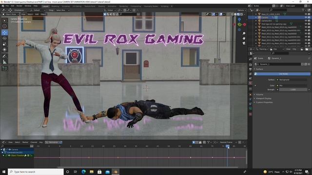The image size is (312, 175).
Task: Open the Global transform orientation dropdown
Action: (x=110, y=10)
